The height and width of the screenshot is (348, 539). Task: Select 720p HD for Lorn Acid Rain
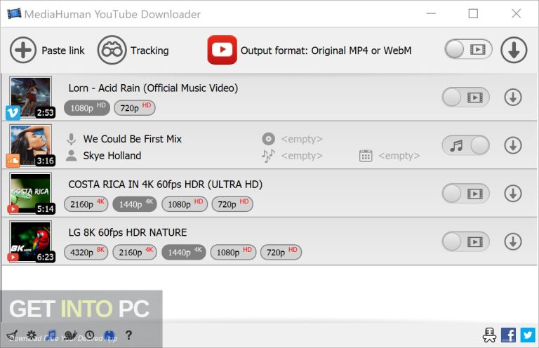(x=135, y=108)
